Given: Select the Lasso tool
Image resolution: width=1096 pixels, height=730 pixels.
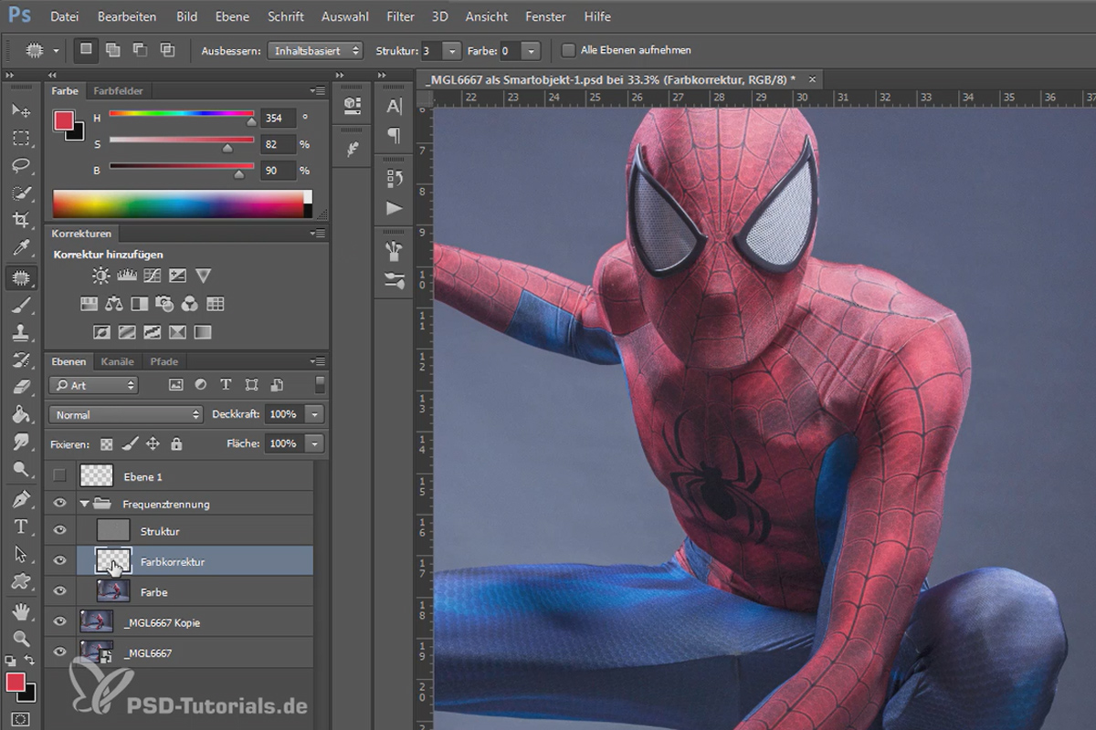Looking at the screenshot, I should click(20, 165).
